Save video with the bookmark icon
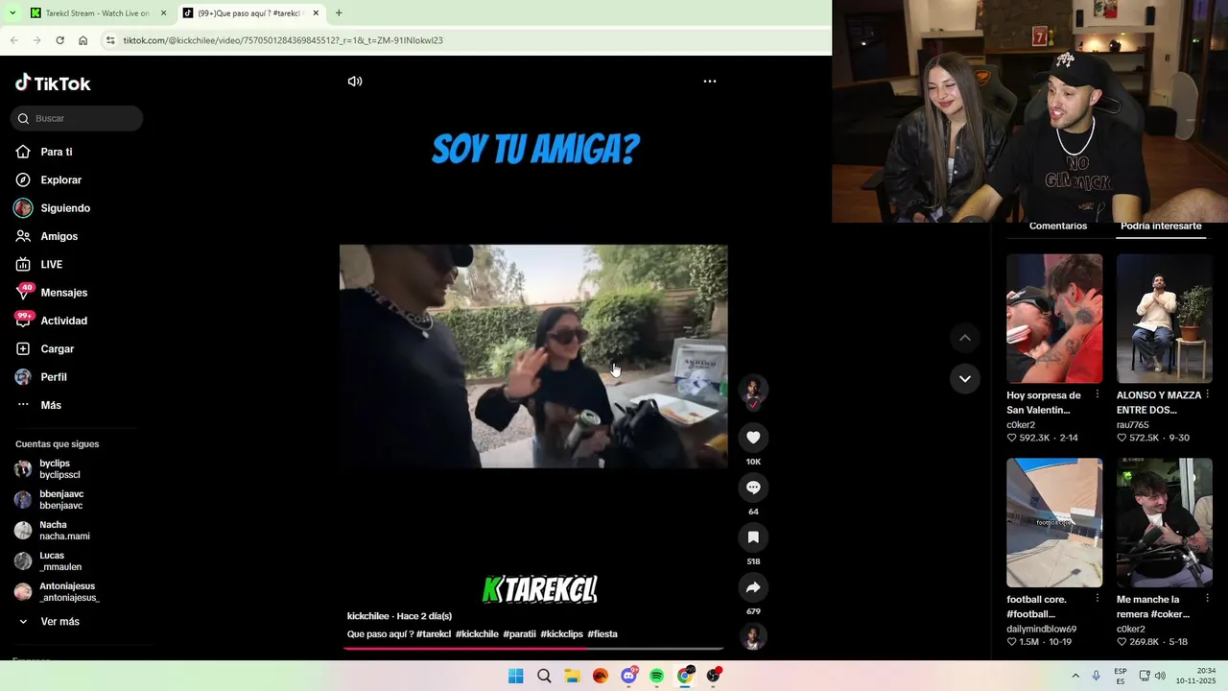1228x691 pixels. click(x=753, y=537)
